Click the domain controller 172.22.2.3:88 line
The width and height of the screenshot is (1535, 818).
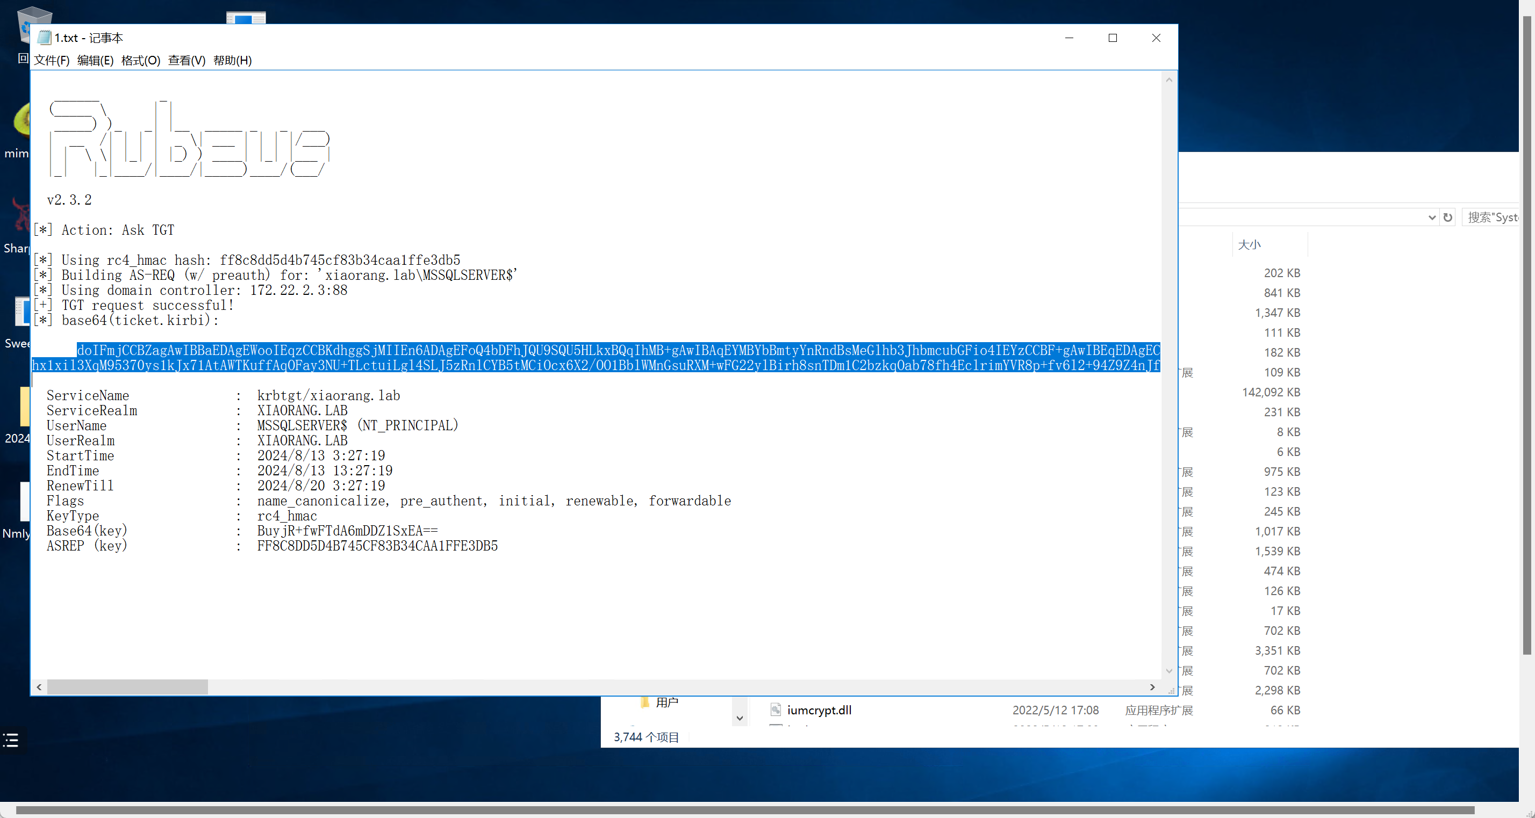[190, 291]
